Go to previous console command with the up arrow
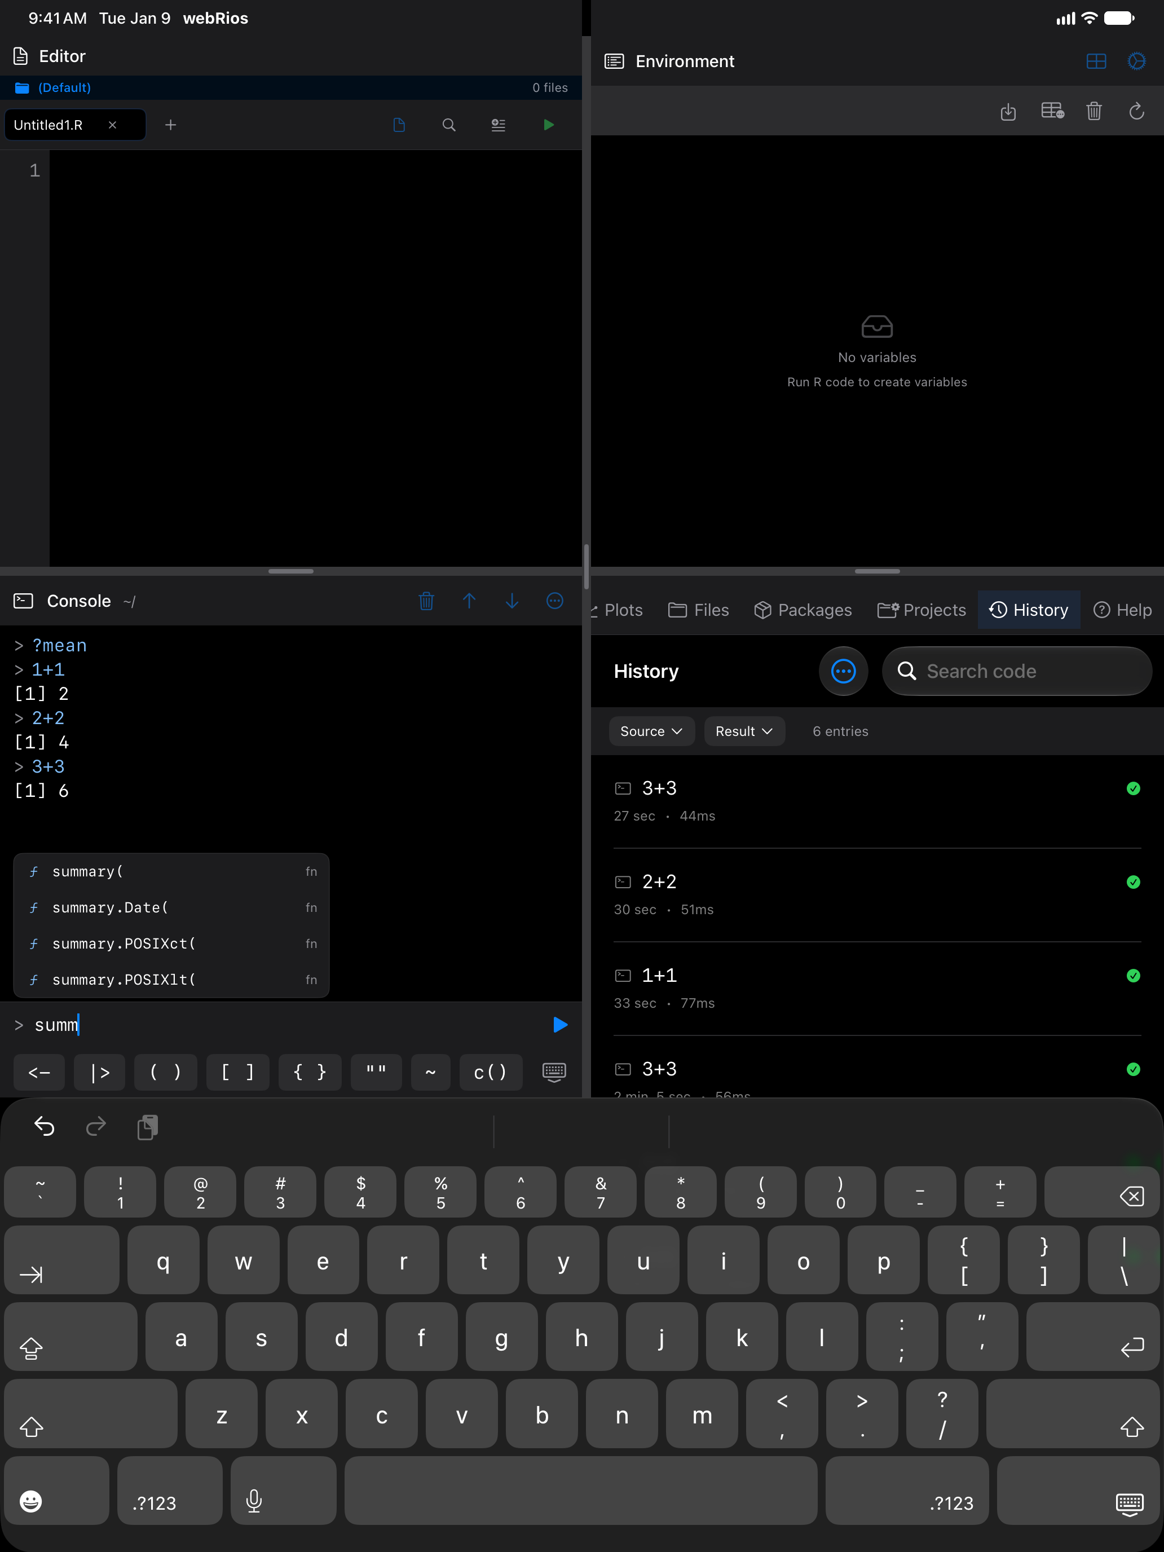Screen dimensions: 1164x1552 click(469, 601)
